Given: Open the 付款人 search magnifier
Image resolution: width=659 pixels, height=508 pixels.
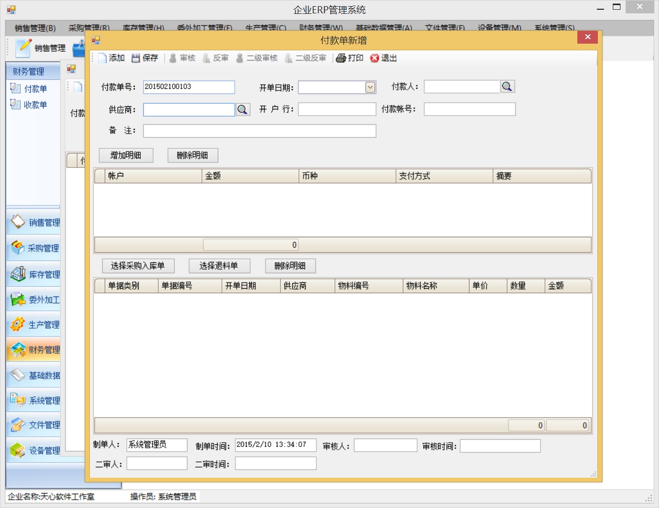Looking at the screenshot, I should point(507,87).
